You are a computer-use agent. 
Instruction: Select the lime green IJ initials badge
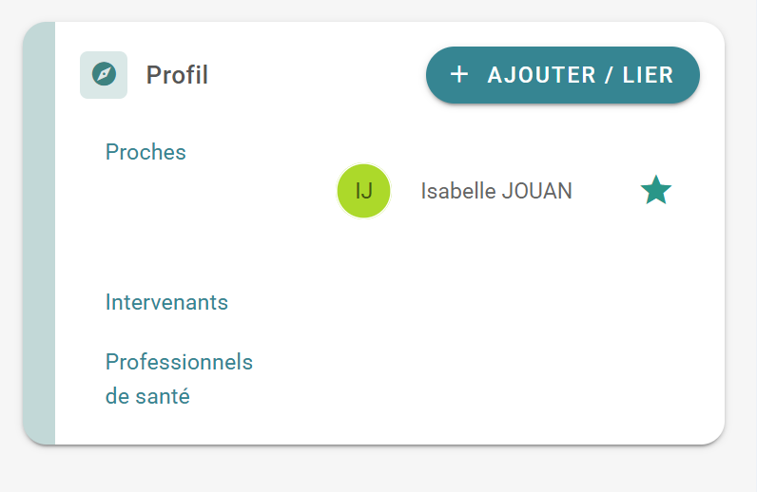(363, 191)
